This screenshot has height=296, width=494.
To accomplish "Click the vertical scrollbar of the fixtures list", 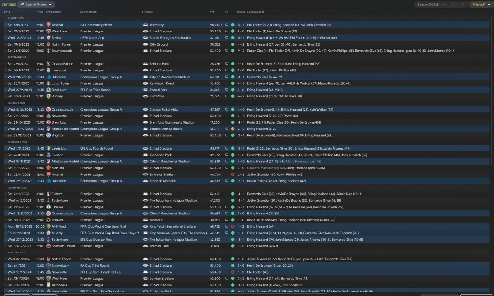I will tap(491, 91).
